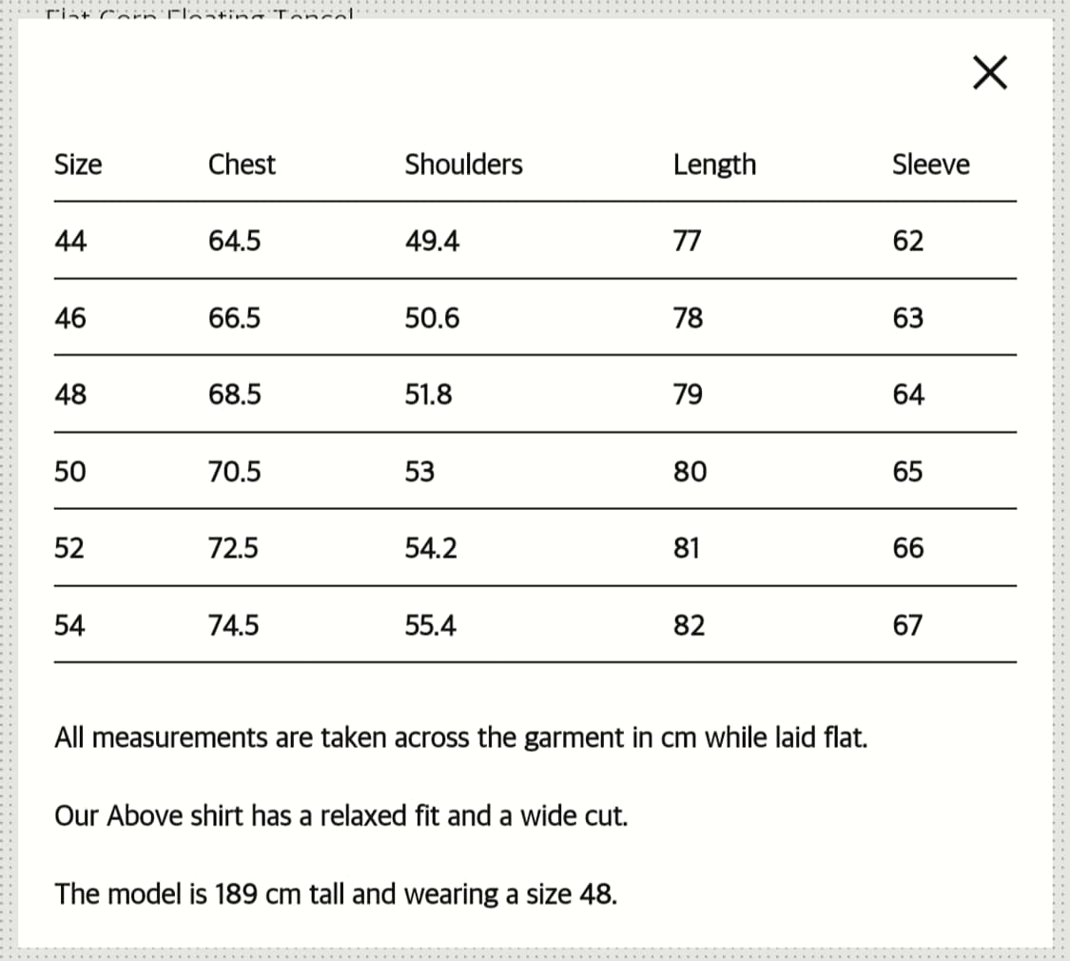Click the 80 length value
The width and height of the screenshot is (1070, 961).
[690, 472]
